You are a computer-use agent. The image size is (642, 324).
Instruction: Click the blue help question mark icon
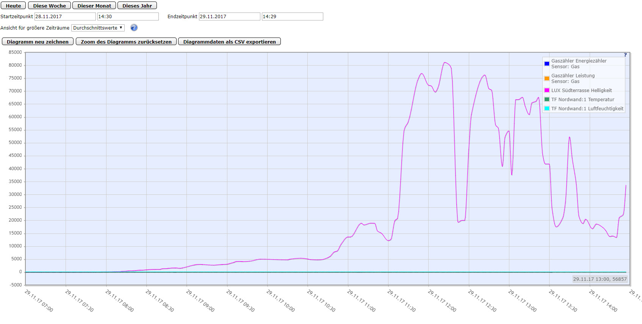click(134, 28)
